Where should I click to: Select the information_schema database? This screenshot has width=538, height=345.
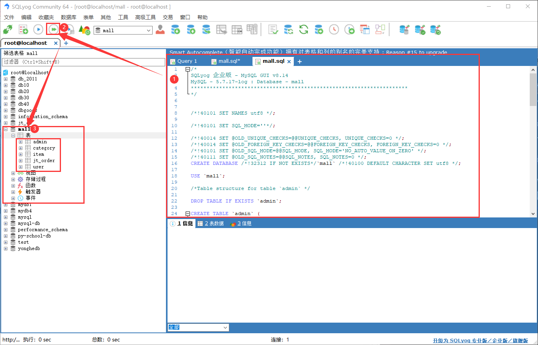point(43,117)
